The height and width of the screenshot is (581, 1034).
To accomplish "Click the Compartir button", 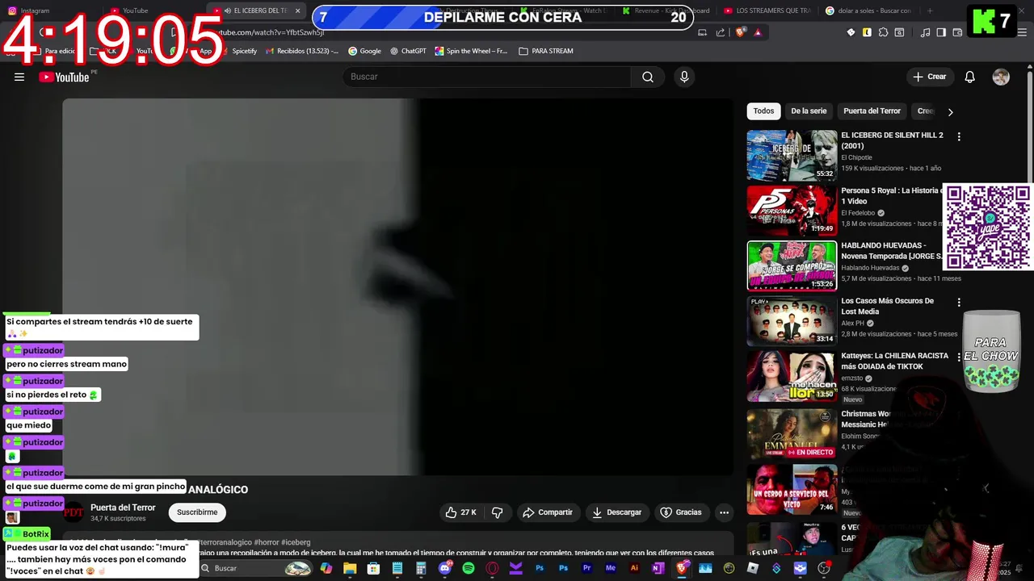I will coord(547,512).
